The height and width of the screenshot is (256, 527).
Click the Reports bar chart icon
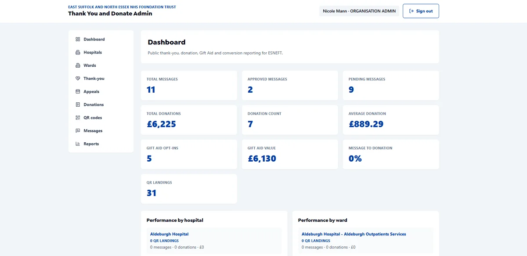pyautogui.click(x=78, y=144)
